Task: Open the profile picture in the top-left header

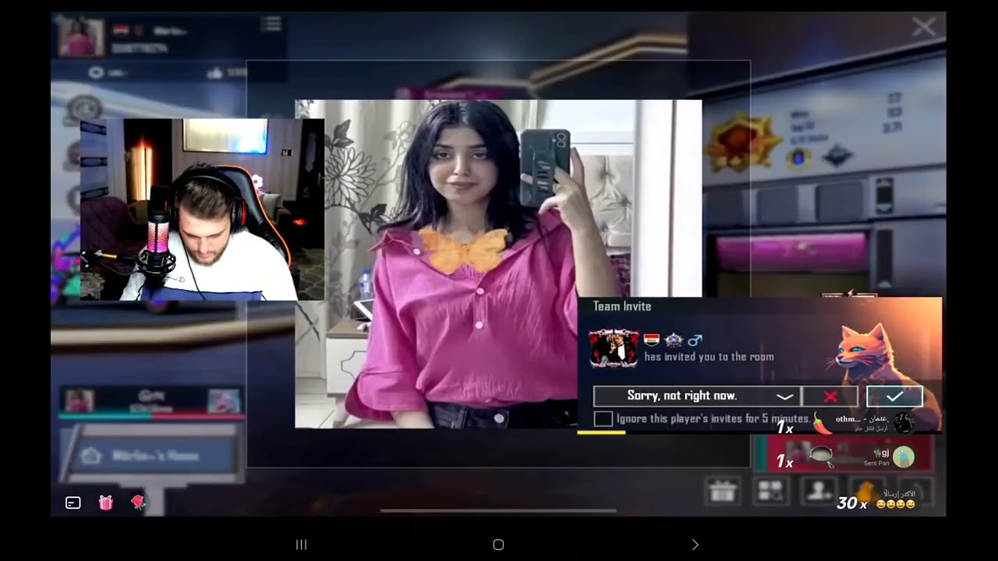Action: coord(82,37)
